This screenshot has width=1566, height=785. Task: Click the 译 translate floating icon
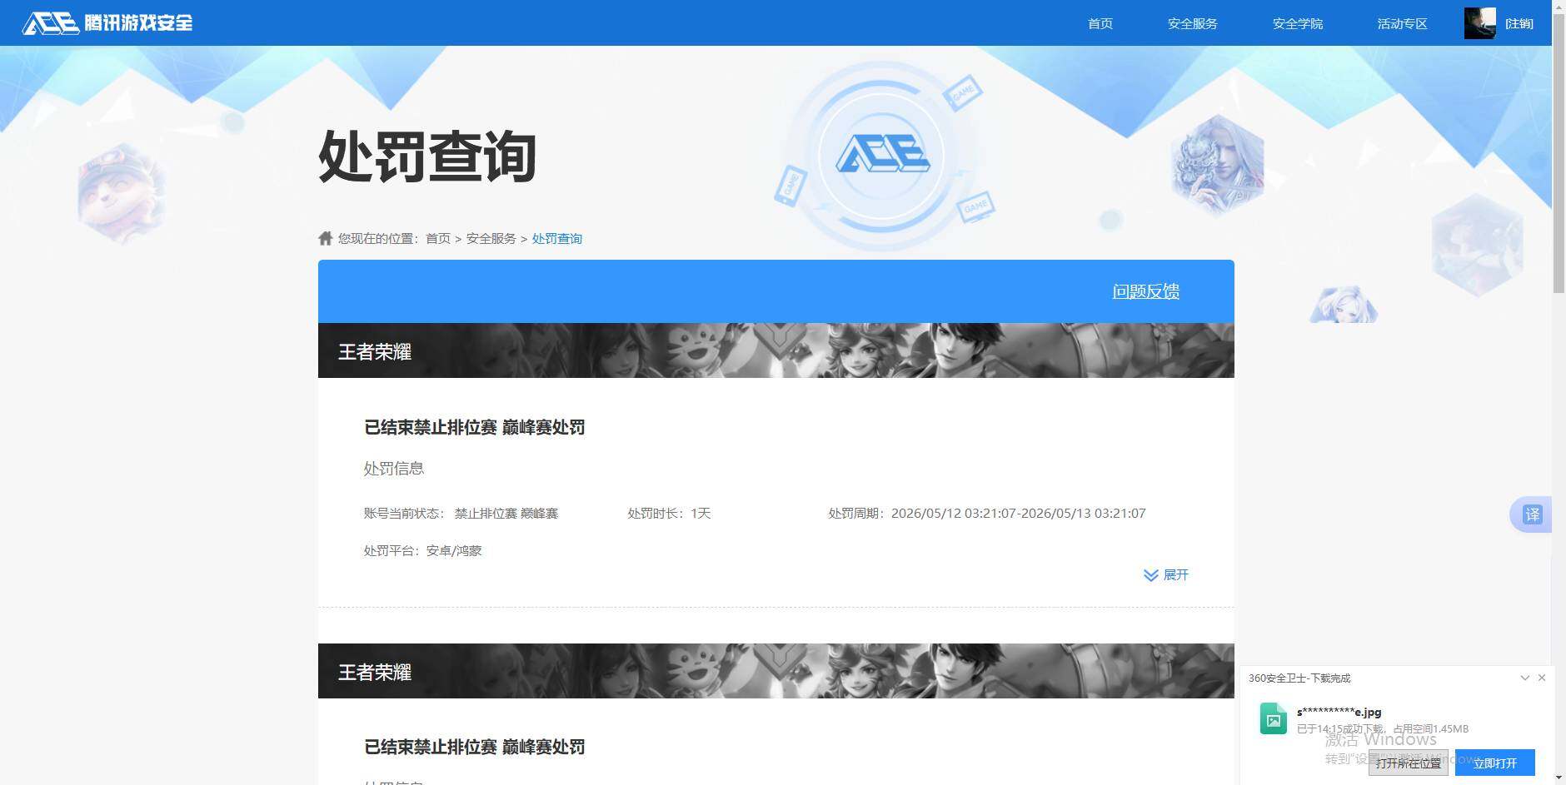pyautogui.click(x=1532, y=514)
